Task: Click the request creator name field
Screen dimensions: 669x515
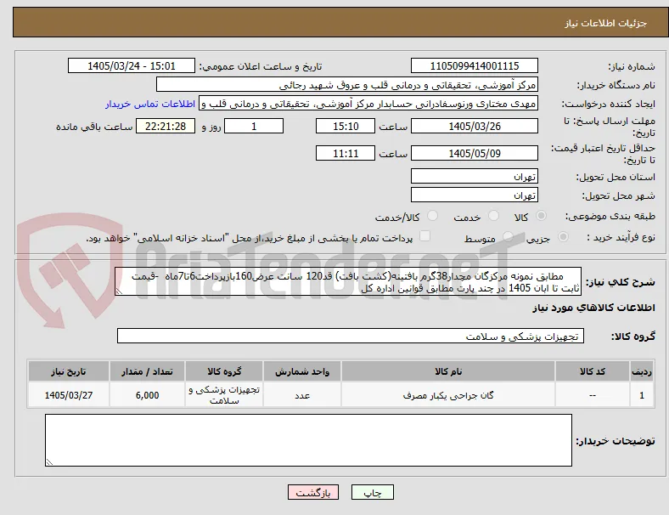Action: click(x=368, y=104)
